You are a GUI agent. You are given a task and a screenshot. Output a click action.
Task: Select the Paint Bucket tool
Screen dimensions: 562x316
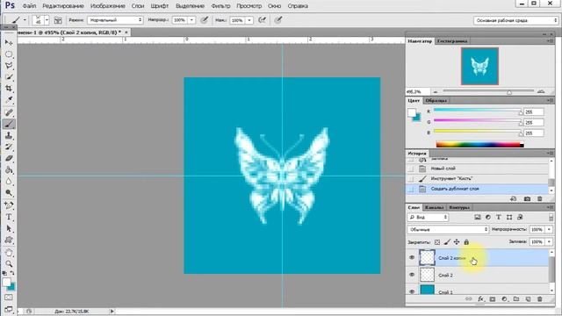[x=9, y=169]
